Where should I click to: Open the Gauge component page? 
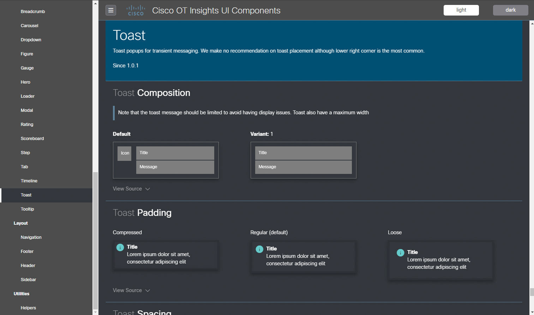[27, 68]
